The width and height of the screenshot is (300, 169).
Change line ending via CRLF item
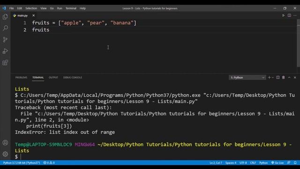pos(253,163)
